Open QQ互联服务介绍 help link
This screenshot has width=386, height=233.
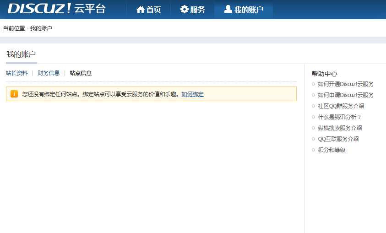click(x=338, y=139)
